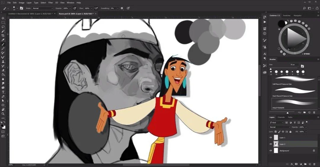Expand the brush Opacity slider arrow
Screen dimensions: 320x167
click(x=70, y=8)
